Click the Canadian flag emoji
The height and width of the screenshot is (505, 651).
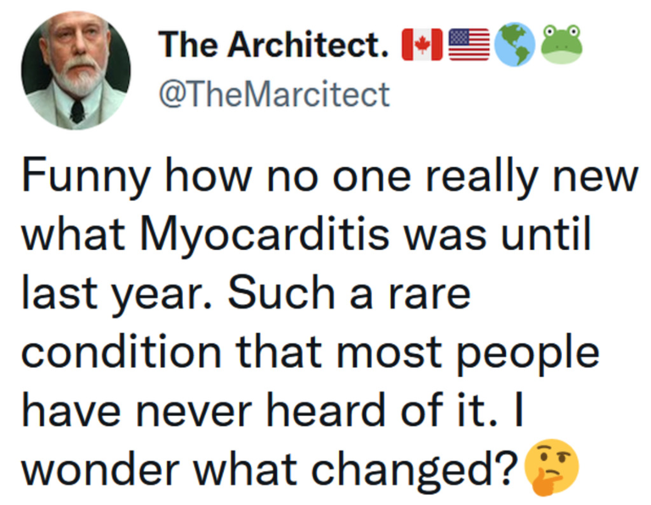[x=419, y=44]
